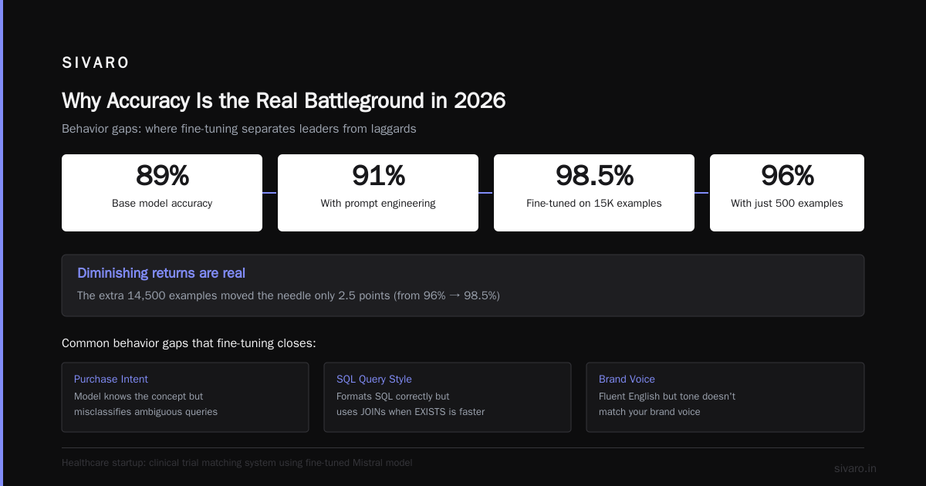Click the extra 14,500 examples explanation text

tap(289, 295)
